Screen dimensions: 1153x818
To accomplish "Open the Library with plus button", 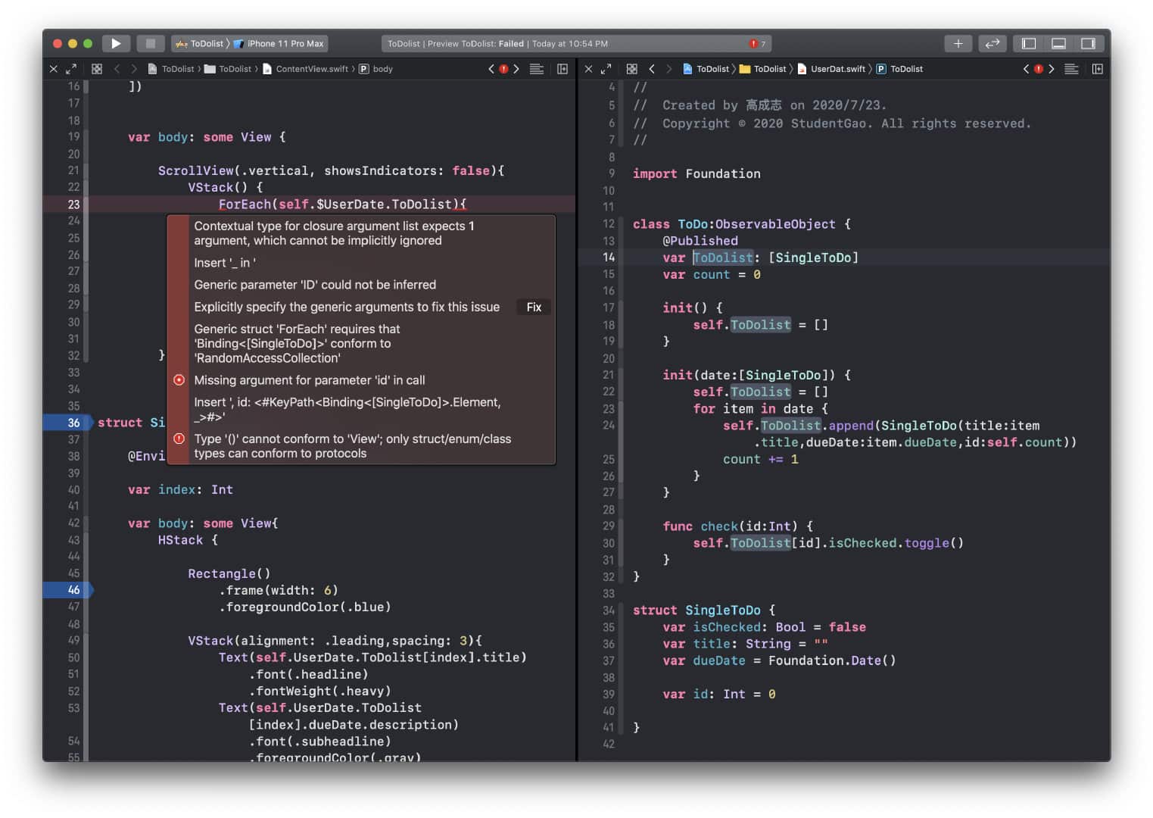I will [x=958, y=44].
